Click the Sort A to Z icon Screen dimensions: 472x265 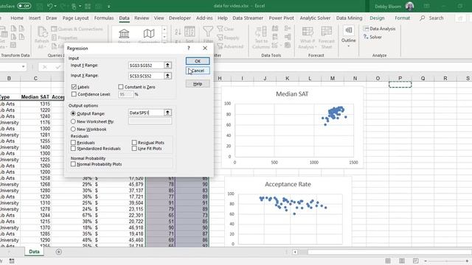tap(178, 31)
